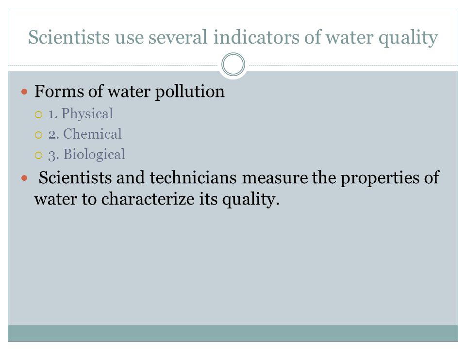Click the text Forms of water pollution
The image size is (466, 349).
click(x=129, y=91)
